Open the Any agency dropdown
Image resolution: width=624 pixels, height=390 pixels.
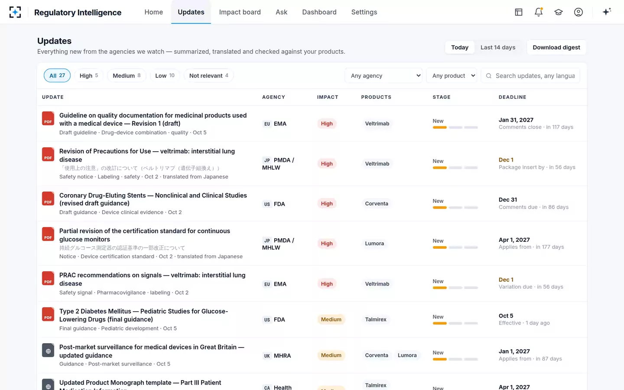coord(384,75)
